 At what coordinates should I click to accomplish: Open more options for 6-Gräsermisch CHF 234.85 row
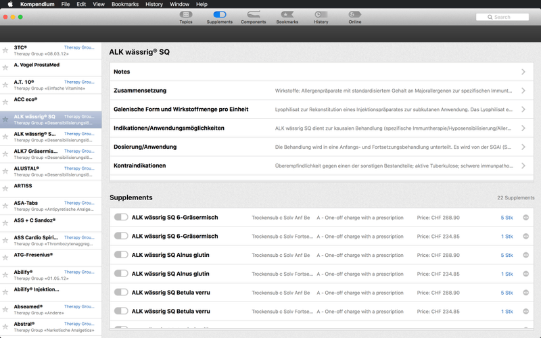click(x=526, y=236)
